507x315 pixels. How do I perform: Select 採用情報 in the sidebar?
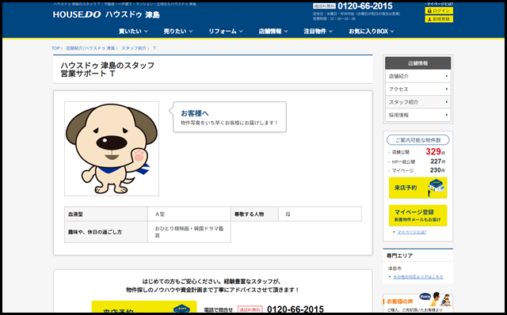(417, 115)
